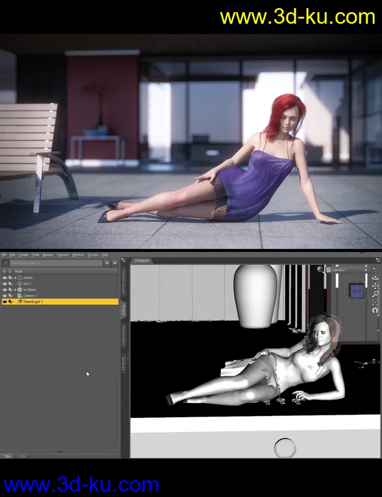Image resolution: width=382 pixels, height=497 pixels.
Task: Click the Camera 1 node icon in scene list
Action: click(19, 295)
